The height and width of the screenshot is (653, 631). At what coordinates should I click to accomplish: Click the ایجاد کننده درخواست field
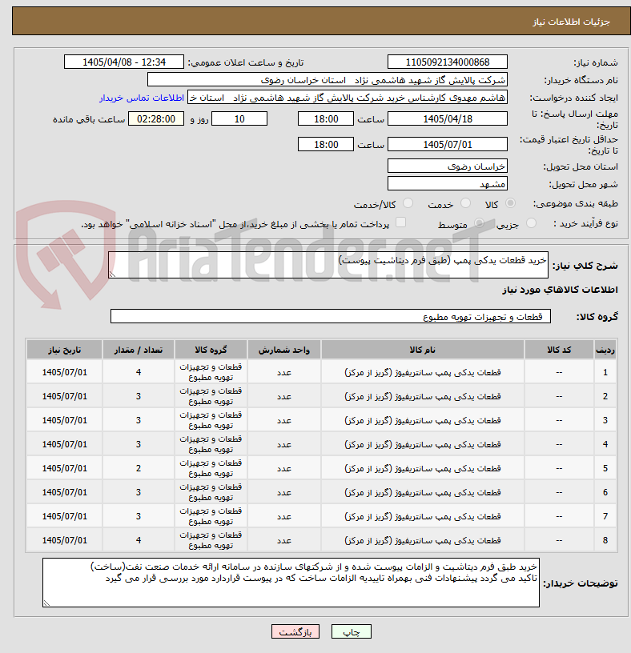[x=348, y=98]
